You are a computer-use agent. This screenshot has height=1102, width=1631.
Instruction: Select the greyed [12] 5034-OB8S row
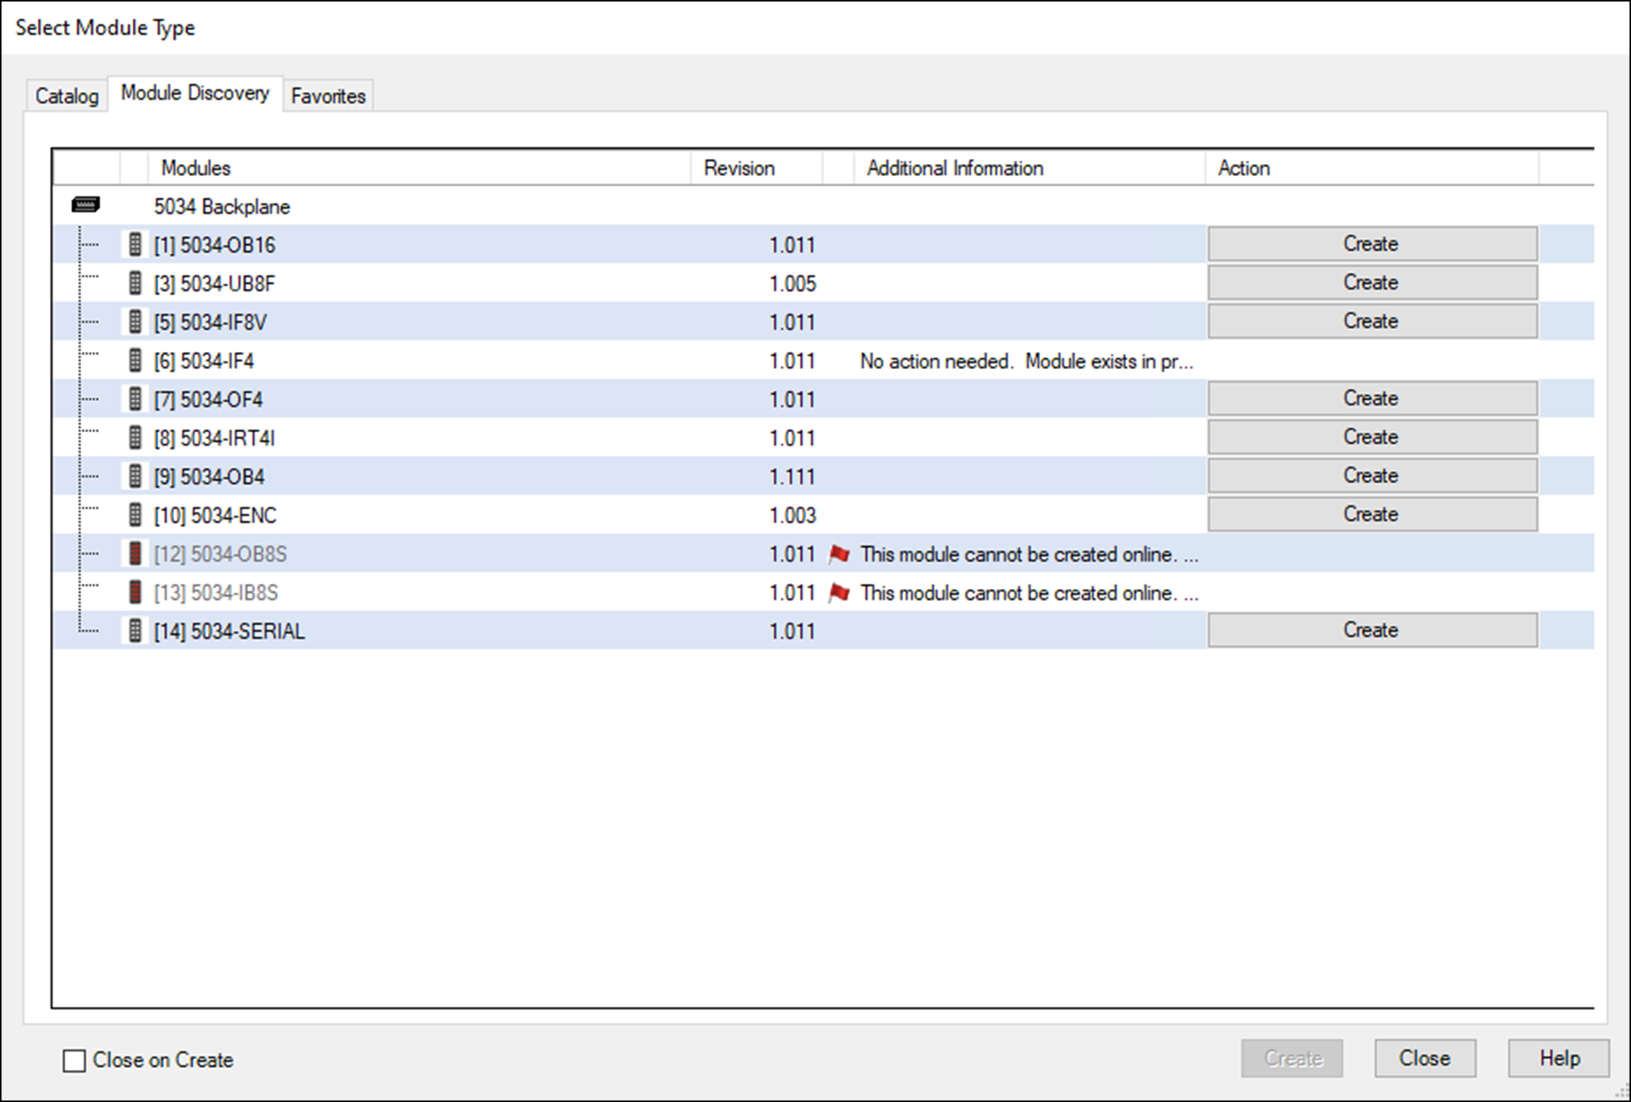(824, 554)
